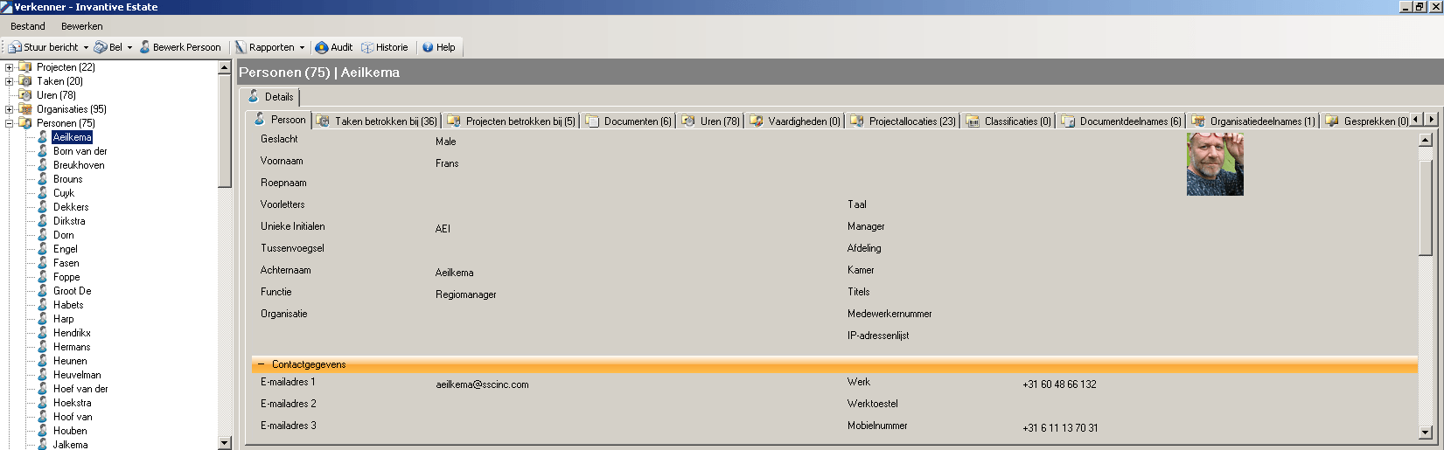Expand the Projecten (22) tree node

click(x=10, y=67)
